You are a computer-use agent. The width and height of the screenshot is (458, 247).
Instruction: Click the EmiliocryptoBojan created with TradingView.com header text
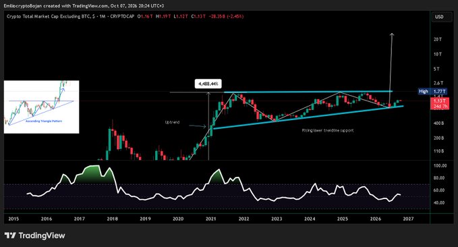coord(84,6)
